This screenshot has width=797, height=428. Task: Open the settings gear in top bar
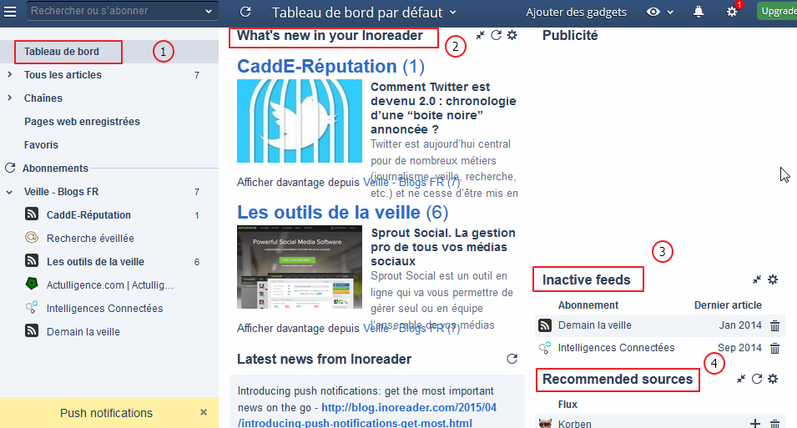(731, 12)
